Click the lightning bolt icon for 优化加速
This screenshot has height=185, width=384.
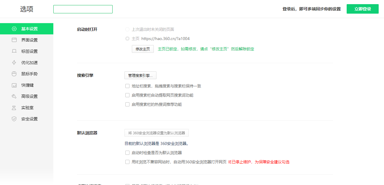(x=14, y=63)
